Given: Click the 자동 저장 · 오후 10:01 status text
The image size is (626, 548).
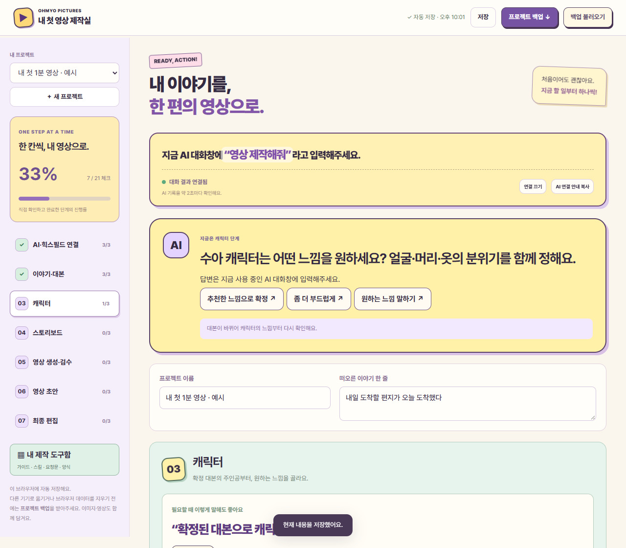Looking at the screenshot, I should pyautogui.click(x=436, y=17).
